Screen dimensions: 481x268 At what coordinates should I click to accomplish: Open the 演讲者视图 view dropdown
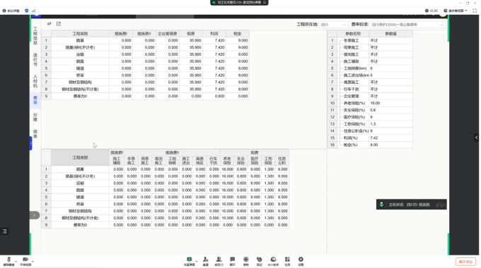pyautogui.click(x=456, y=11)
